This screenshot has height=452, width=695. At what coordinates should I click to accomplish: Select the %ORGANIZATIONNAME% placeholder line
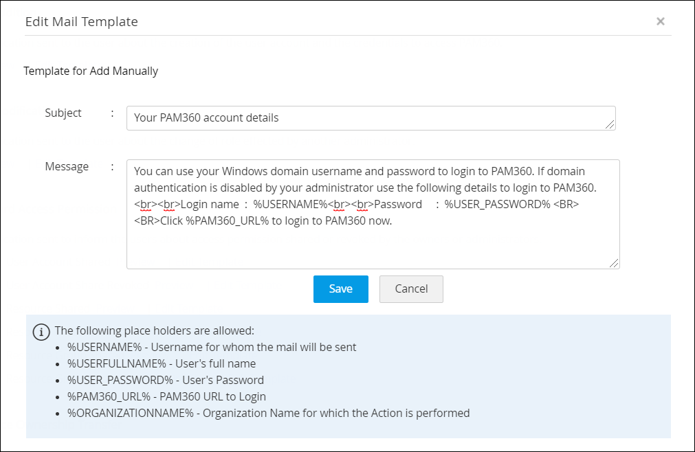(268, 413)
